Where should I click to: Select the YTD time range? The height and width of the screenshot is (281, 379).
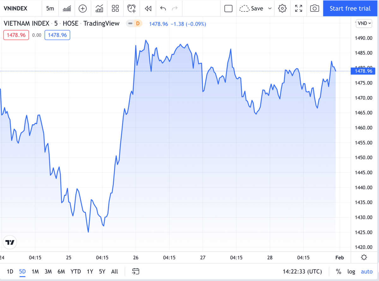coord(76,271)
